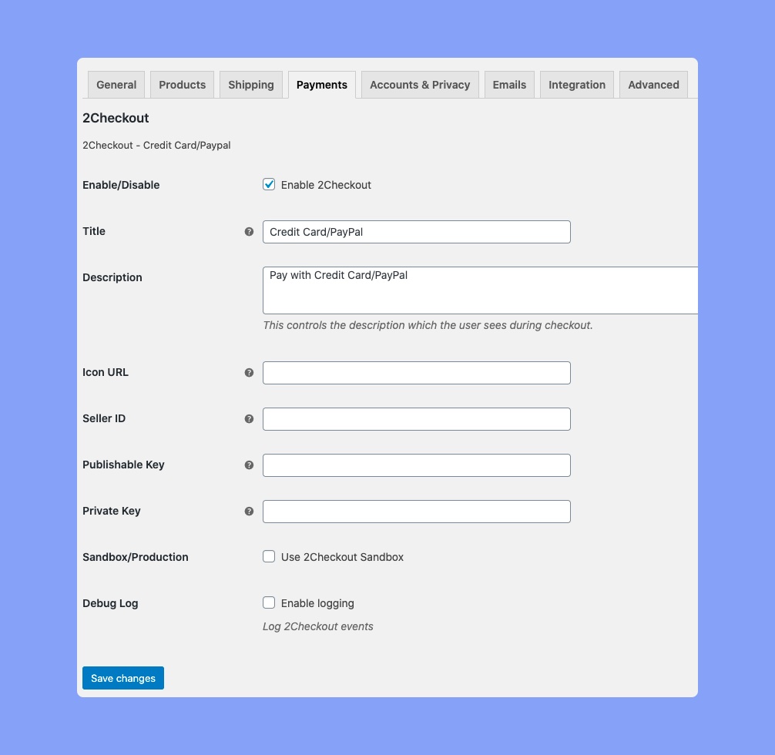Go to the Advanced settings tab

[653, 85]
